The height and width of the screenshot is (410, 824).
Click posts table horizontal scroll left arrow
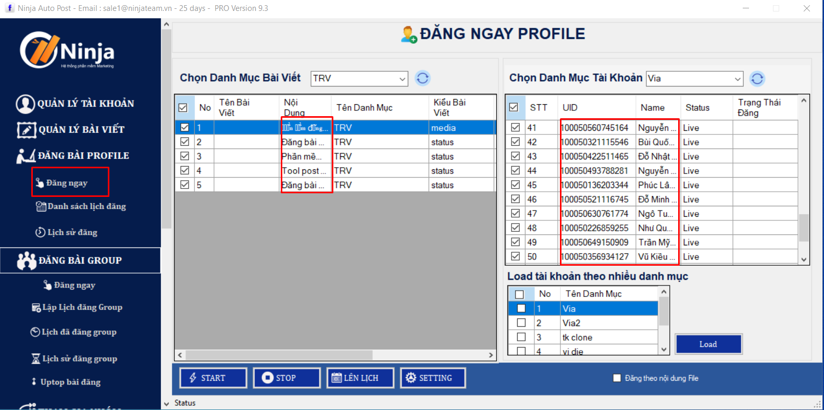click(180, 355)
